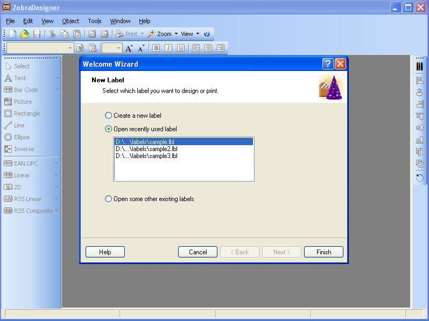Click the Increase font size icon
Screen dimensions: 429x321
tap(129, 48)
